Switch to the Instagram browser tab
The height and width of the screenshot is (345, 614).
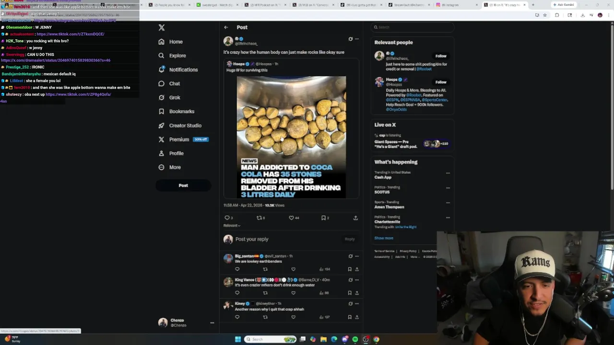click(457, 5)
